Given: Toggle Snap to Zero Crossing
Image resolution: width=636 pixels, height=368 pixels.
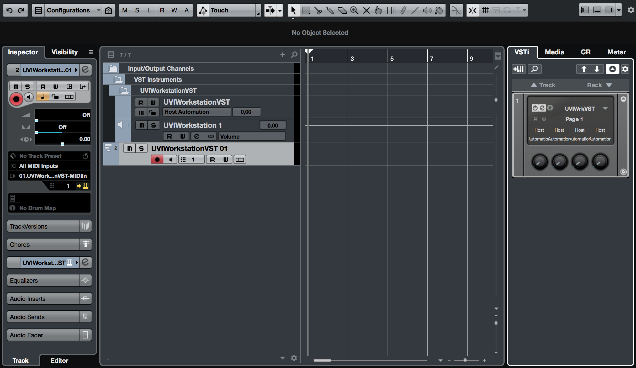Looking at the screenshot, I should [457, 10].
